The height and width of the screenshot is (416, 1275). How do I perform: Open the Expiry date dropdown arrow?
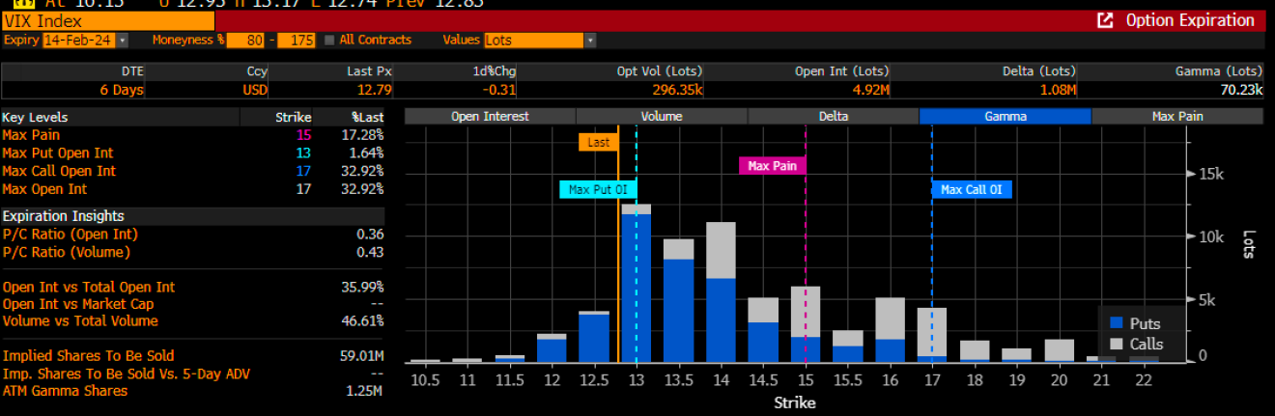click(123, 41)
